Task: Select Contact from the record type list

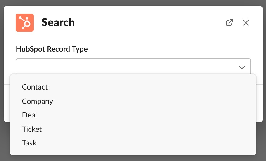Action: [x=35, y=87]
